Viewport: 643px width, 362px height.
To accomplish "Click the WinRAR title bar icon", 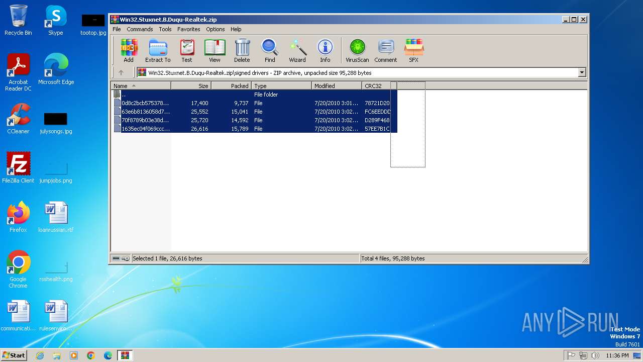I will (x=115, y=20).
